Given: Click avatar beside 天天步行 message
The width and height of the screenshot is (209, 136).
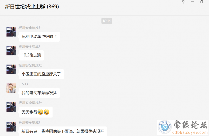Looking at the screenshot, I should point(11,107).
